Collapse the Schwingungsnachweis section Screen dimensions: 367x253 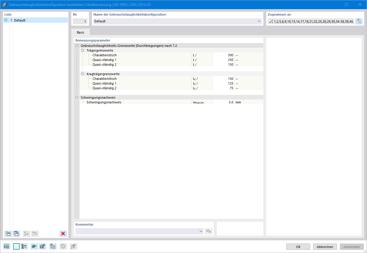click(77, 97)
